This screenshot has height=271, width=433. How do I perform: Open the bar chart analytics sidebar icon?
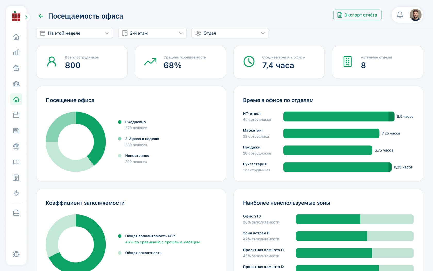[x=16, y=52]
